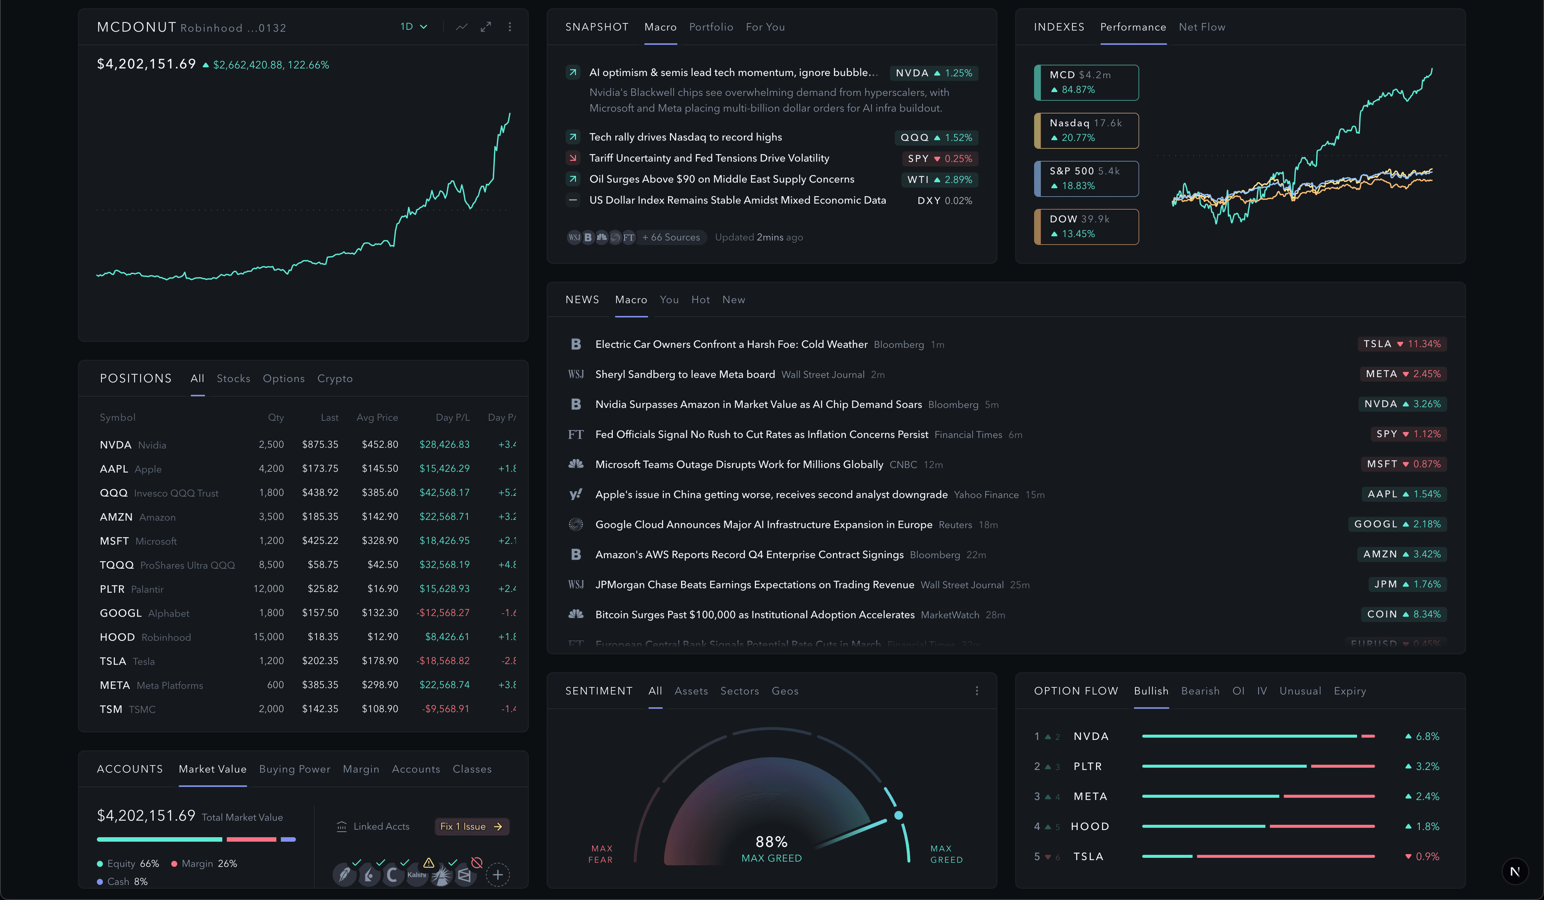Select the HOOD Robinhood position row

click(308, 637)
